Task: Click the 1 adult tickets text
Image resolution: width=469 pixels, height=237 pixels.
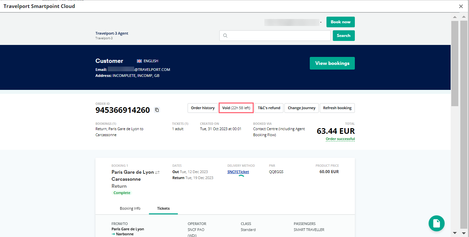Action: point(178,129)
